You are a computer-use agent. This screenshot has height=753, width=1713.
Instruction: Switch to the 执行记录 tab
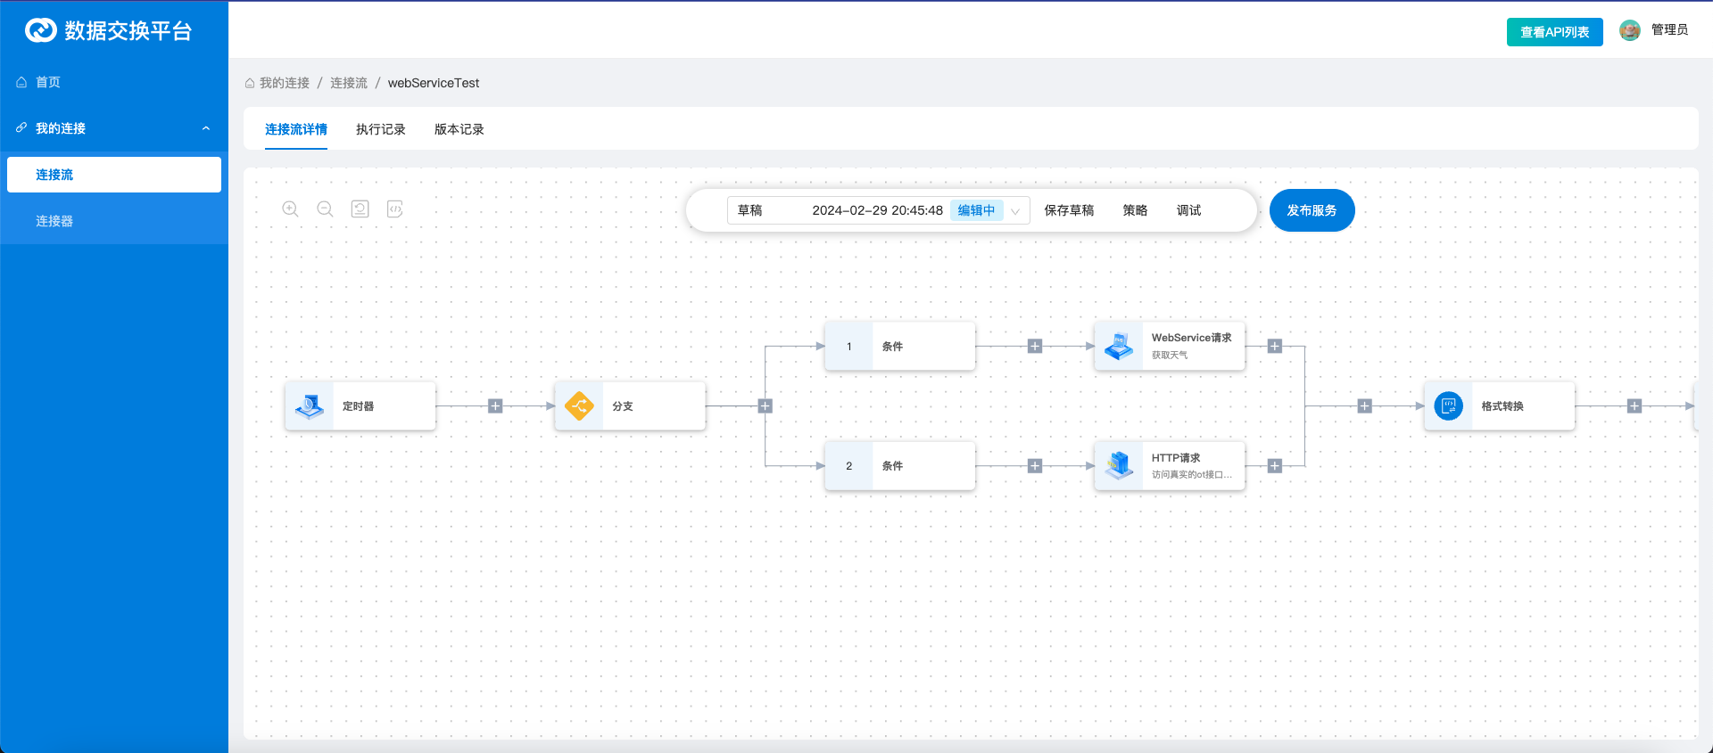pos(381,129)
